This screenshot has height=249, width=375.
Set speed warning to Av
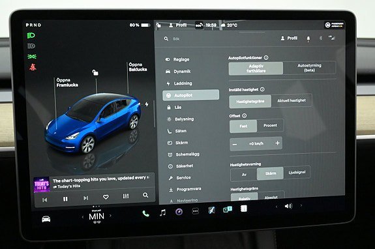(244, 175)
